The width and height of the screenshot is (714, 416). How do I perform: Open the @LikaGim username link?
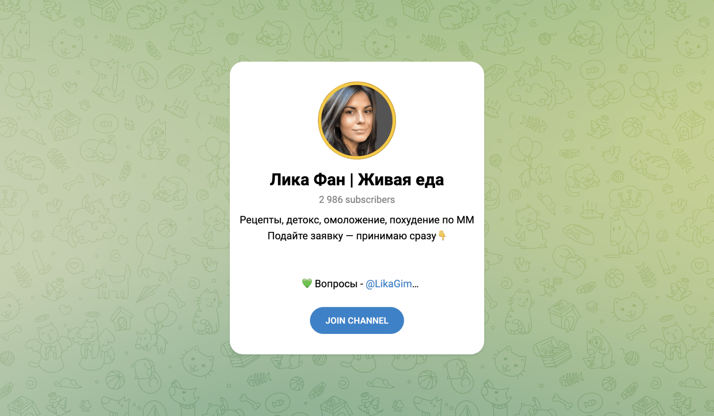[x=389, y=284]
